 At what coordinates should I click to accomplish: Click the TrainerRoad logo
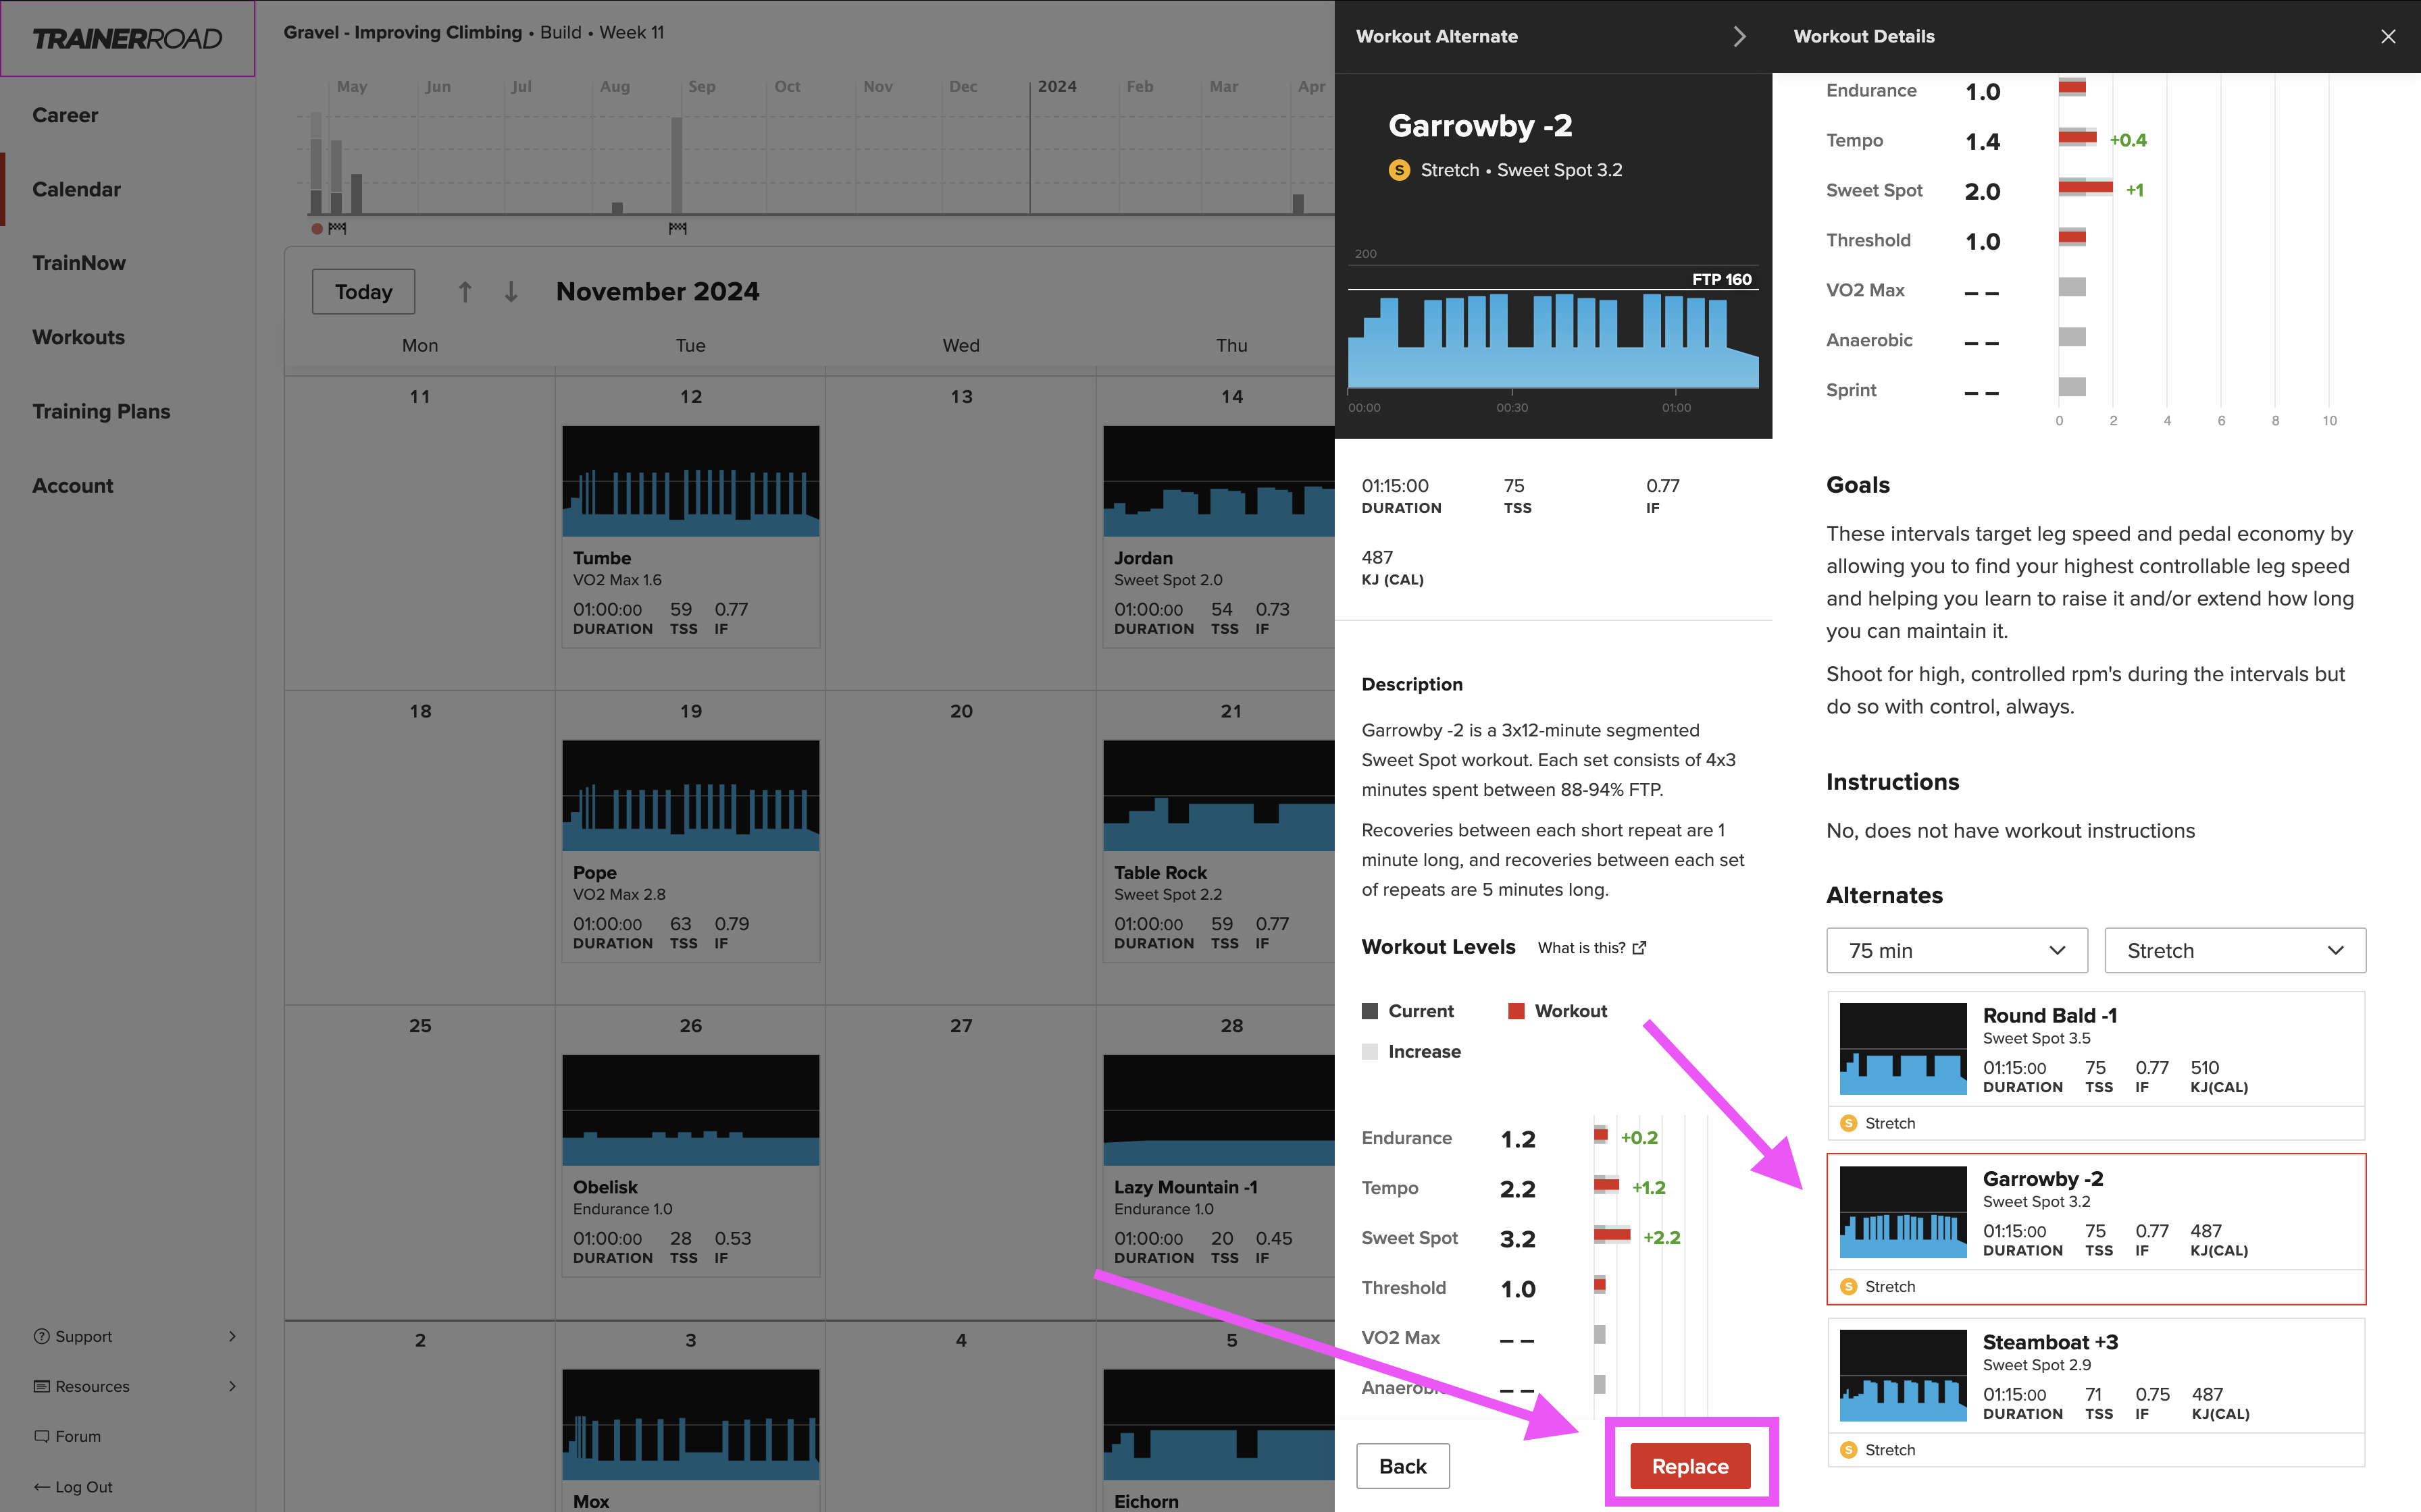pos(127,38)
